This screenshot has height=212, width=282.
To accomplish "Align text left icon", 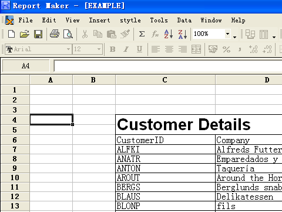I will pyautogui.click(x=156, y=49).
